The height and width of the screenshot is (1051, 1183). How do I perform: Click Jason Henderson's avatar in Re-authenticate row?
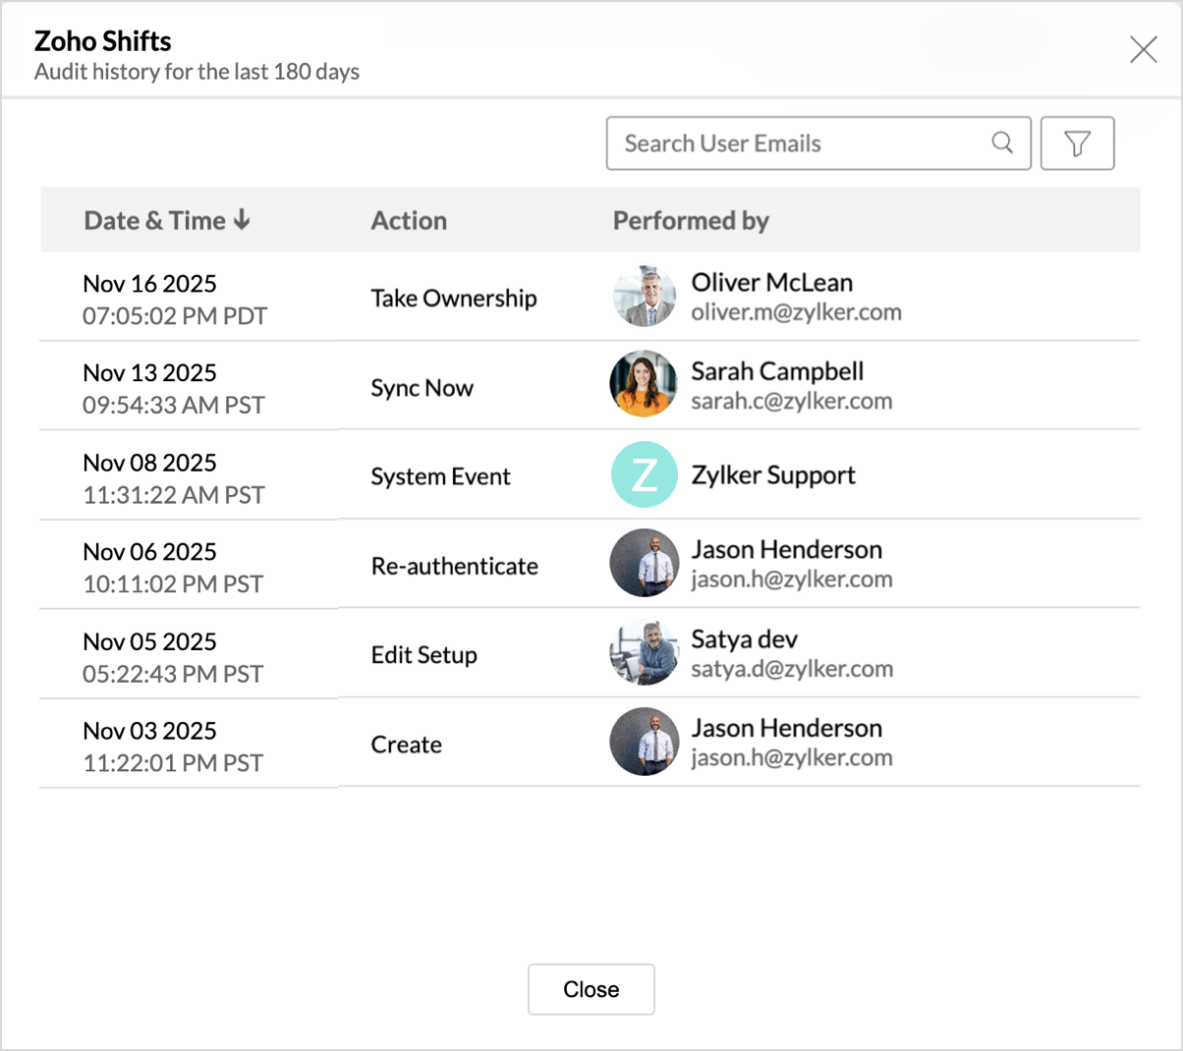pos(645,564)
